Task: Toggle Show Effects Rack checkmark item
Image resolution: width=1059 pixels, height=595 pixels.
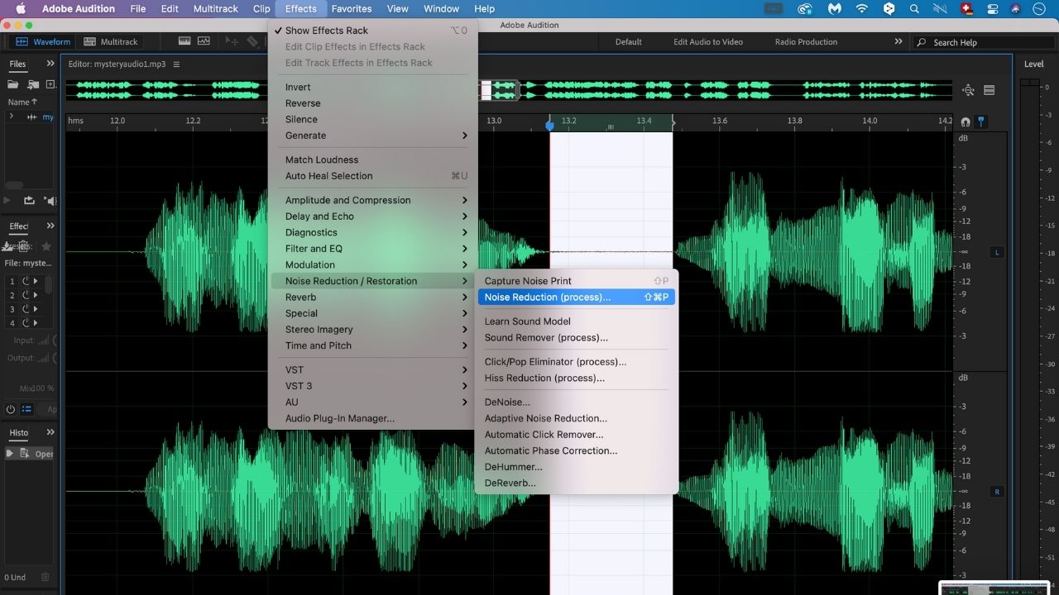Action: point(373,31)
